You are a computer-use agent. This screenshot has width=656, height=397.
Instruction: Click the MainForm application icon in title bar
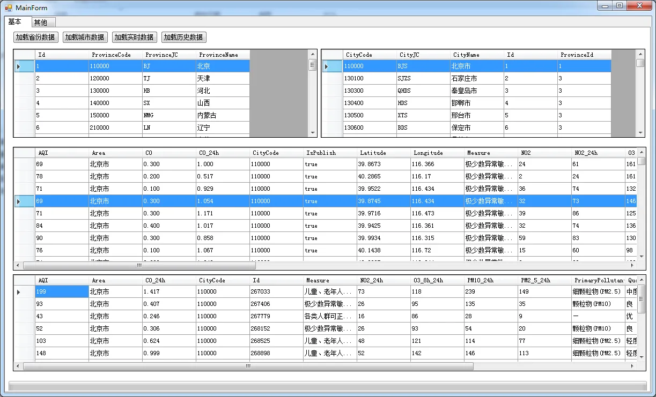coord(8,8)
